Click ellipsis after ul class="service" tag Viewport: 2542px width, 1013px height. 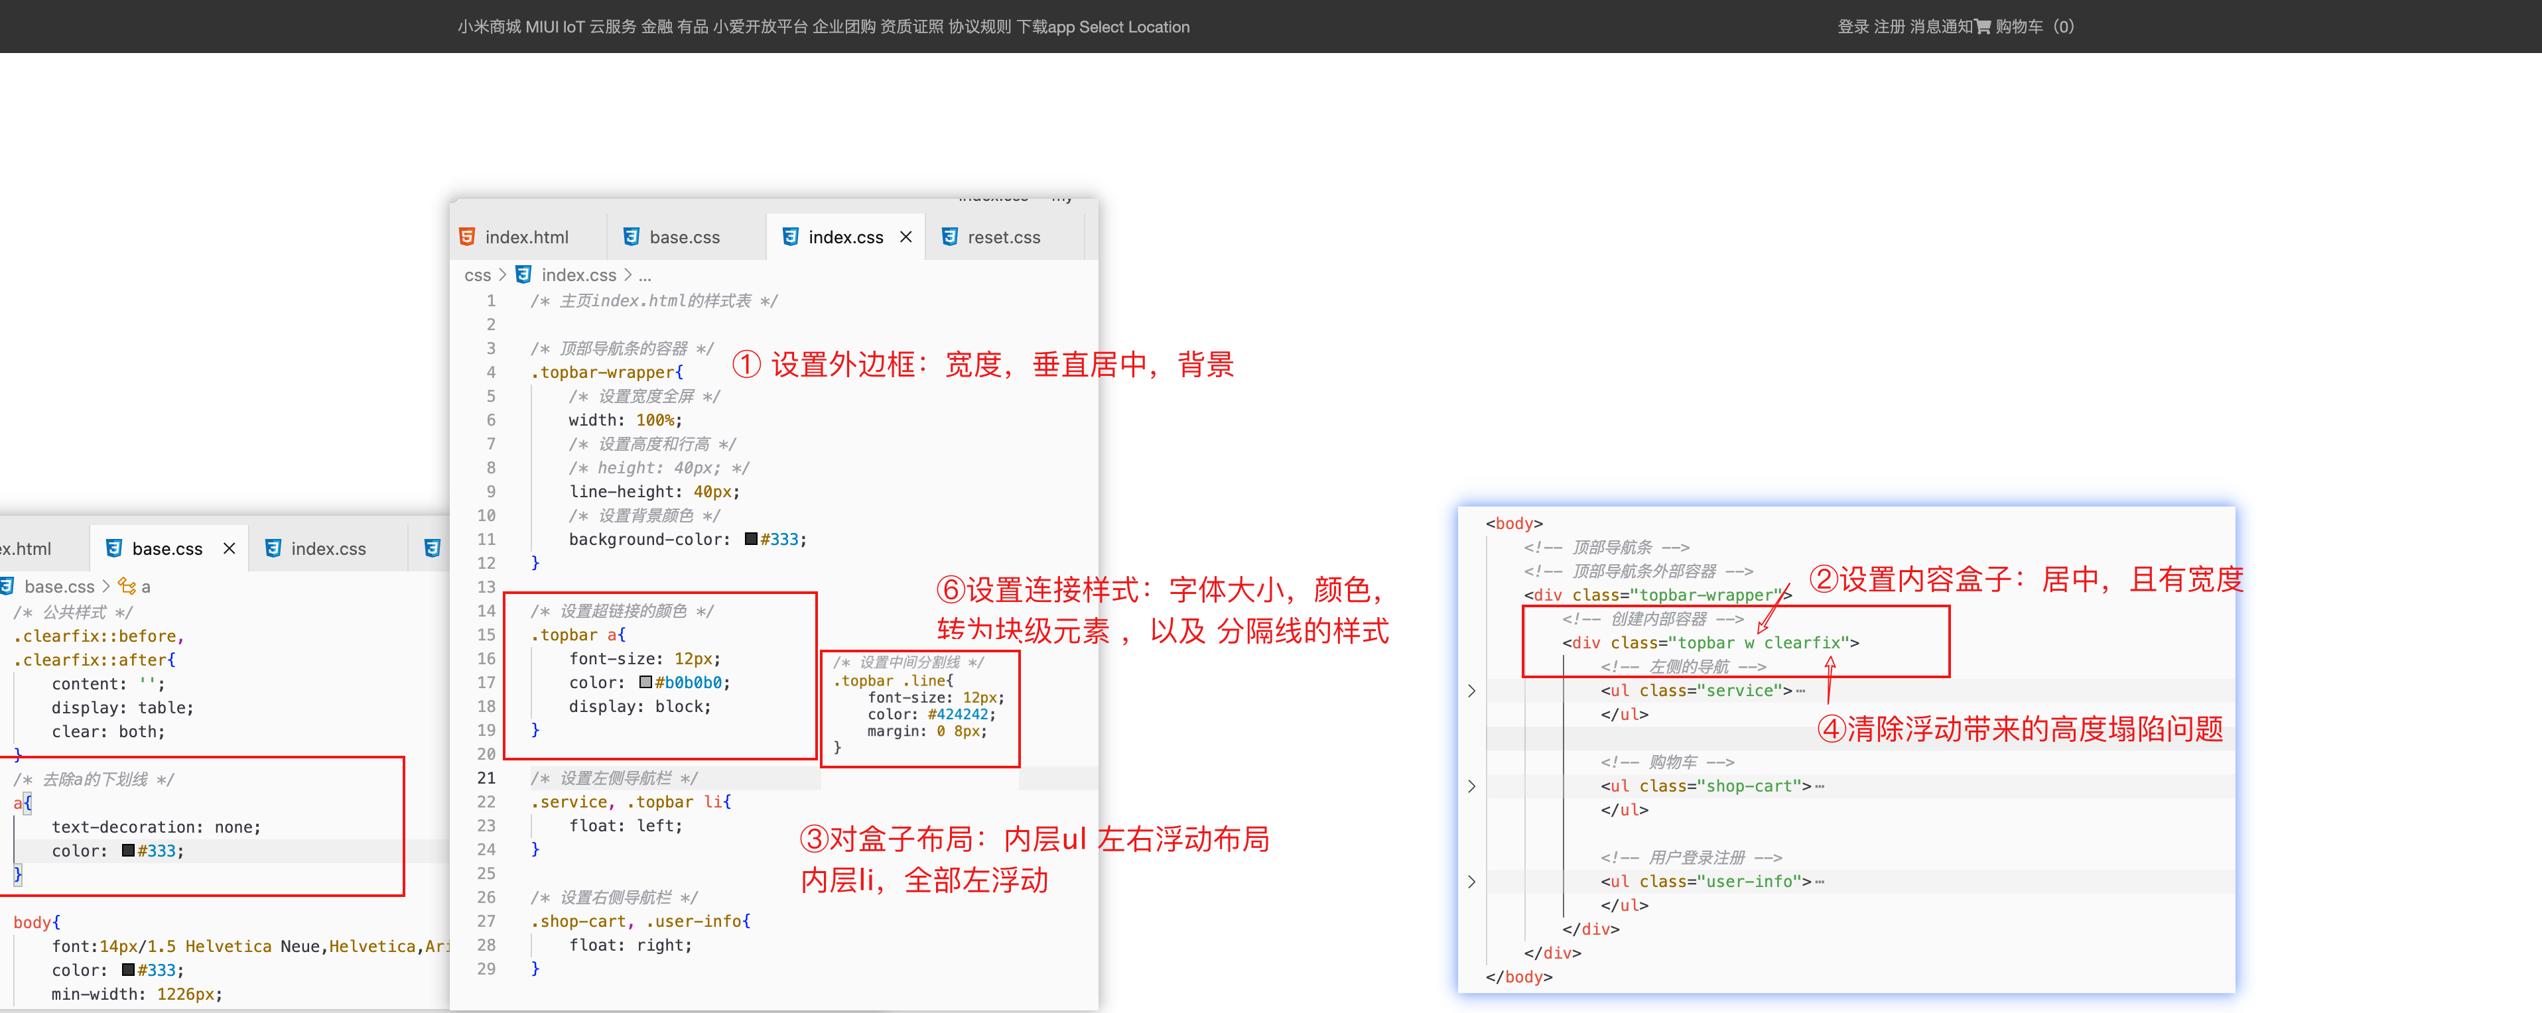point(1801,690)
